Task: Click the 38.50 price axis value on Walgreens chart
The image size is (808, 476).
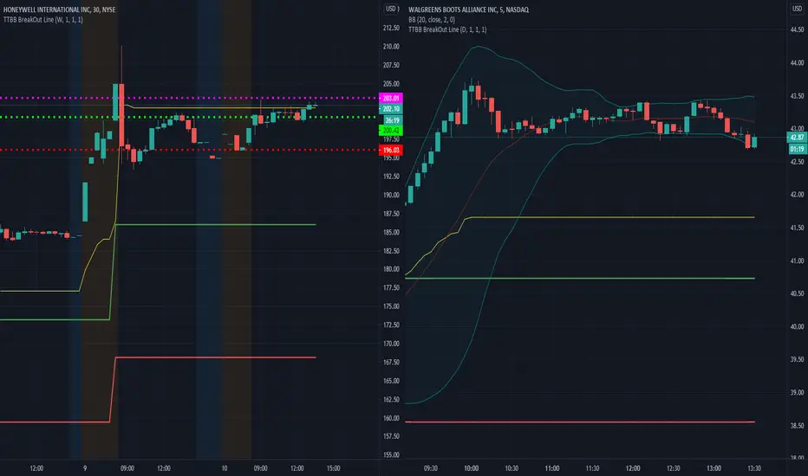Action: point(797,426)
